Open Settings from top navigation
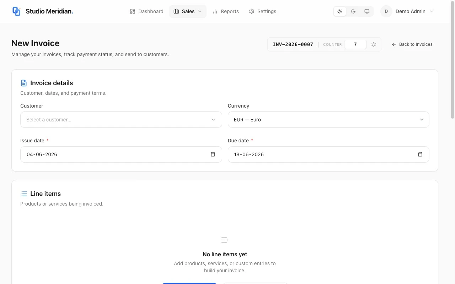Screen dimensions: 455x284 (x=262, y=11)
